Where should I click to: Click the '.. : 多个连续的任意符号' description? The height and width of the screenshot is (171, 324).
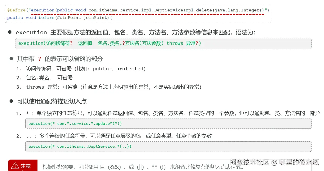119,136
